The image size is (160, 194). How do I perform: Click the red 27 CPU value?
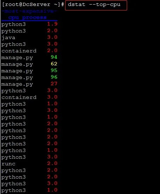[x=54, y=84]
